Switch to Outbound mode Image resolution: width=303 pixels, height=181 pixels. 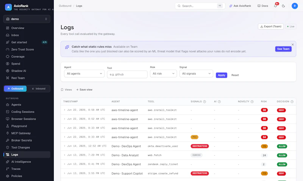click(x=15, y=89)
